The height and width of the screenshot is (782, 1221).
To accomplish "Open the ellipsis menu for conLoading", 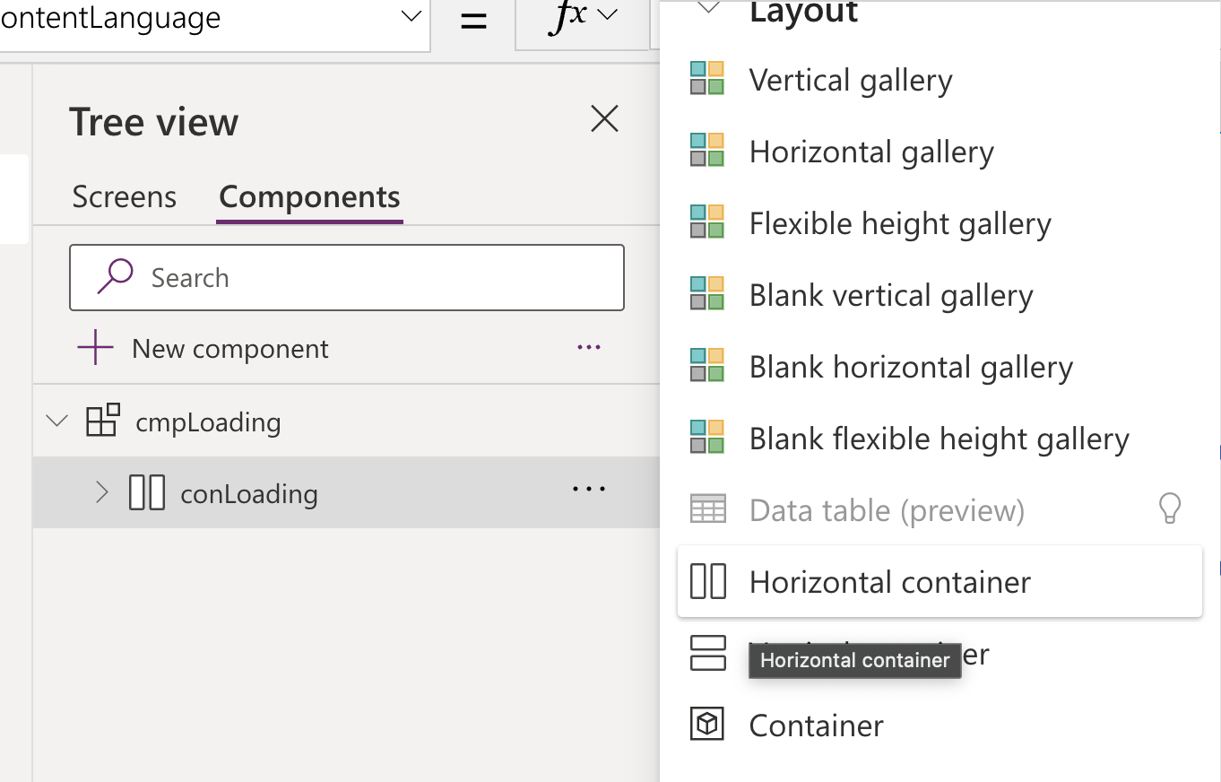I will 589,489.
